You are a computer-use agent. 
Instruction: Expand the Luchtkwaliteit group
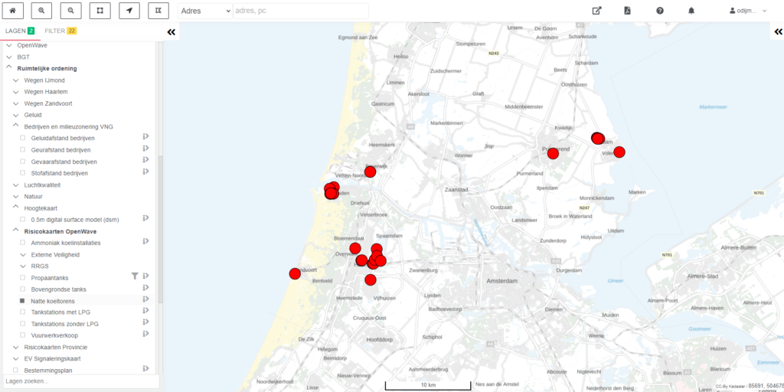pyautogui.click(x=15, y=185)
